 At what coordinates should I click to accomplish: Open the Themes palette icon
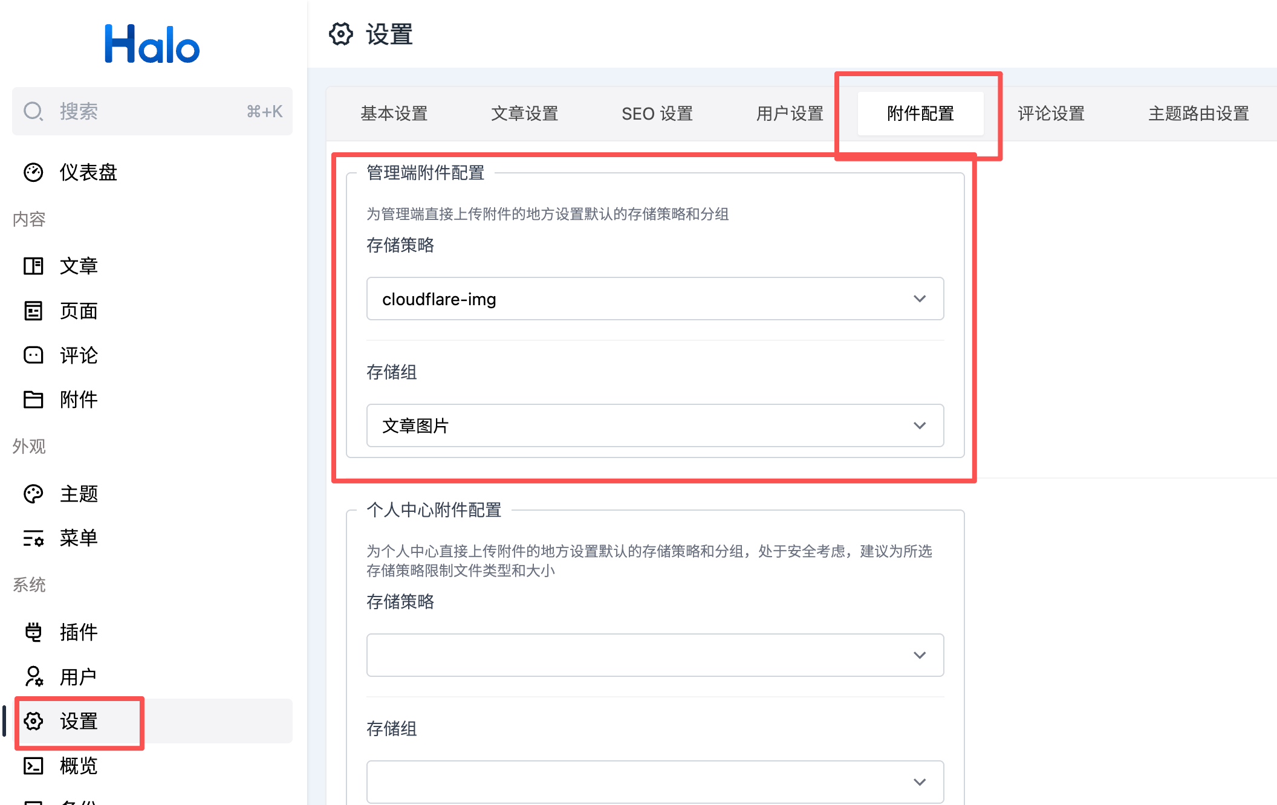tap(33, 494)
